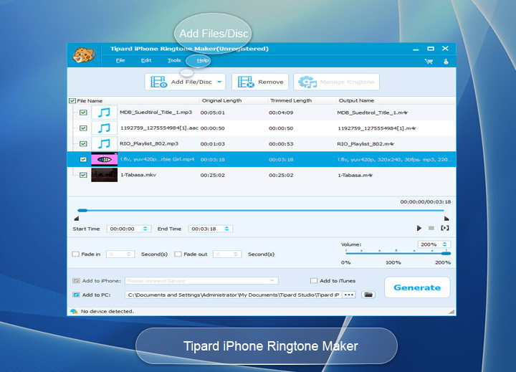Select the 1-Tabasa.mkv file name
Image resolution: width=516 pixels, height=372 pixels.
138,175
